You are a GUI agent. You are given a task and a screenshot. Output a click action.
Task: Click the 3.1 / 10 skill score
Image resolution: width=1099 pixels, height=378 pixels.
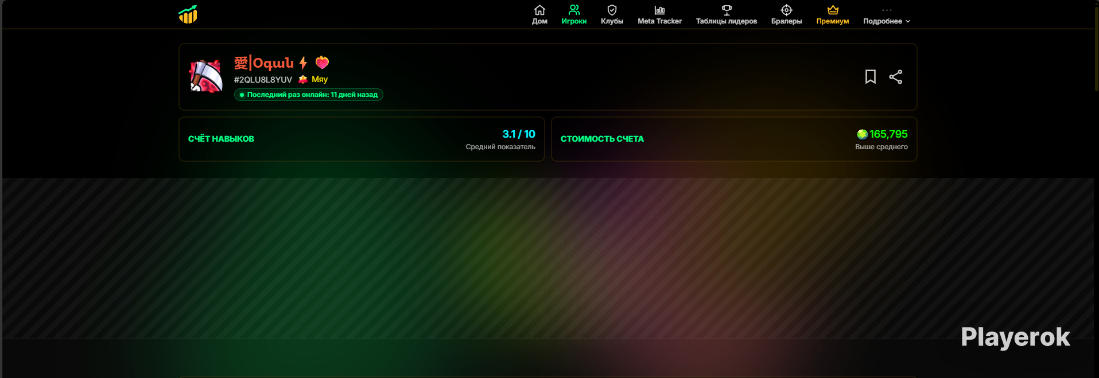pos(519,134)
